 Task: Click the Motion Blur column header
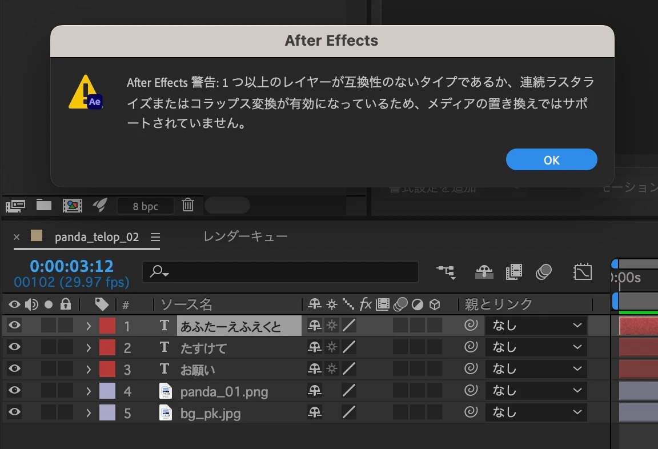click(400, 304)
